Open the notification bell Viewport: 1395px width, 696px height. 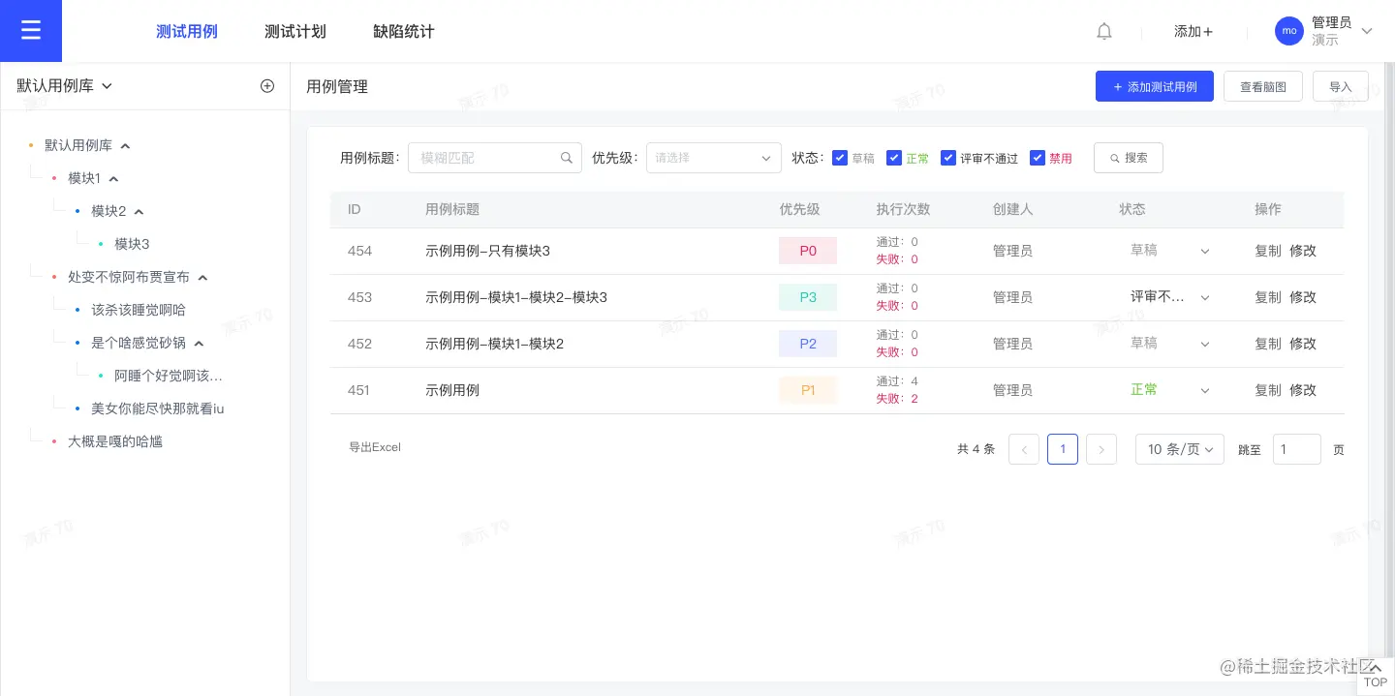tap(1103, 31)
